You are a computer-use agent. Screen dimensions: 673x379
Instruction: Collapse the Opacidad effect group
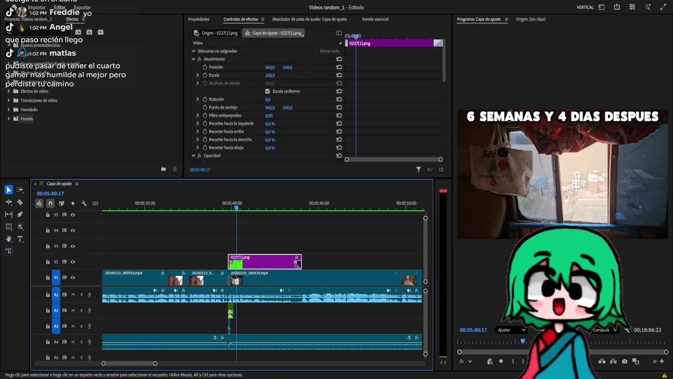click(x=193, y=156)
